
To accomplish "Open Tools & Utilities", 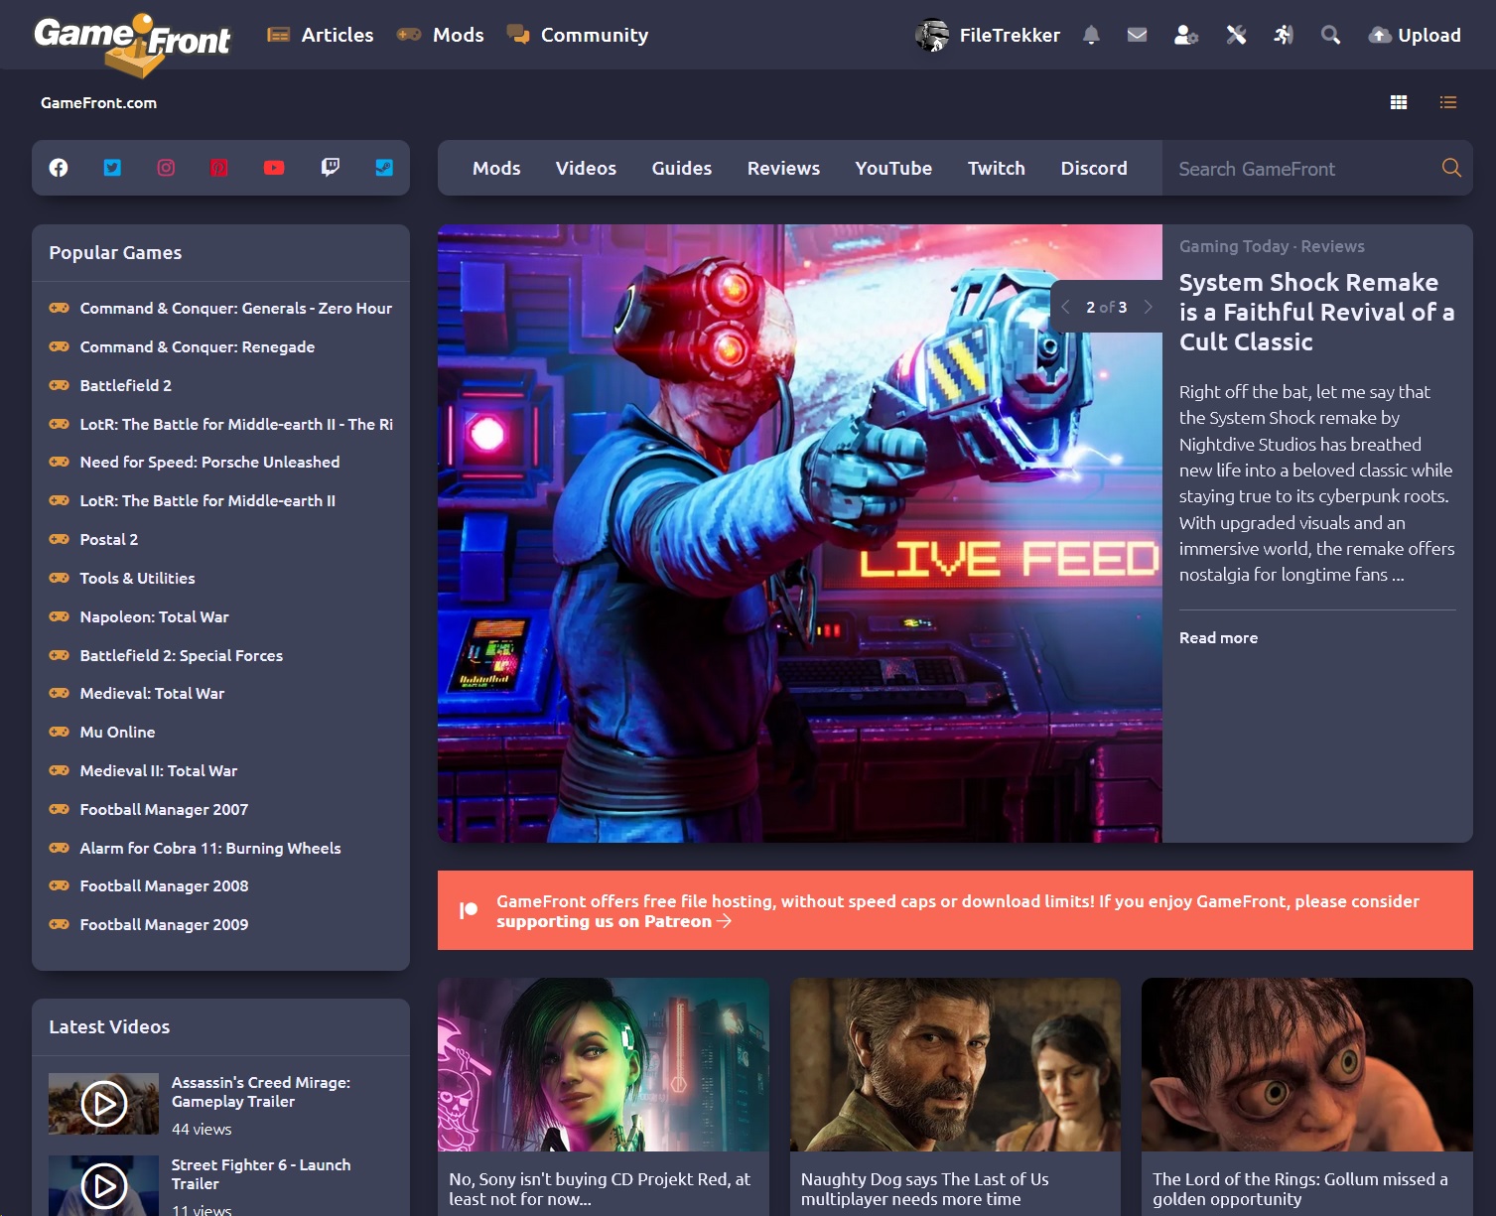I will 137,578.
